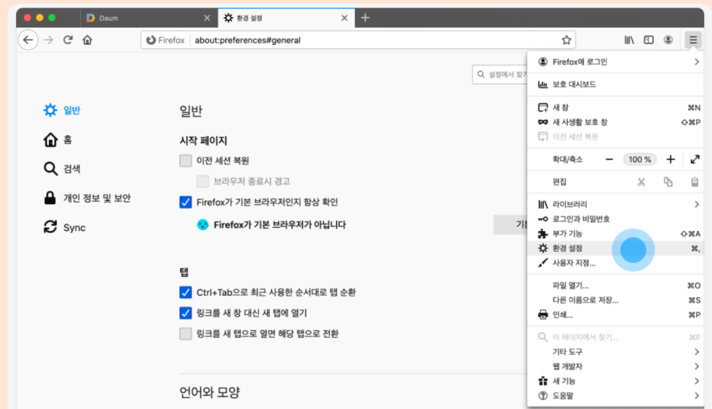Click the 설정에서 찾기 search field
The height and width of the screenshot is (409, 712).
(500, 74)
